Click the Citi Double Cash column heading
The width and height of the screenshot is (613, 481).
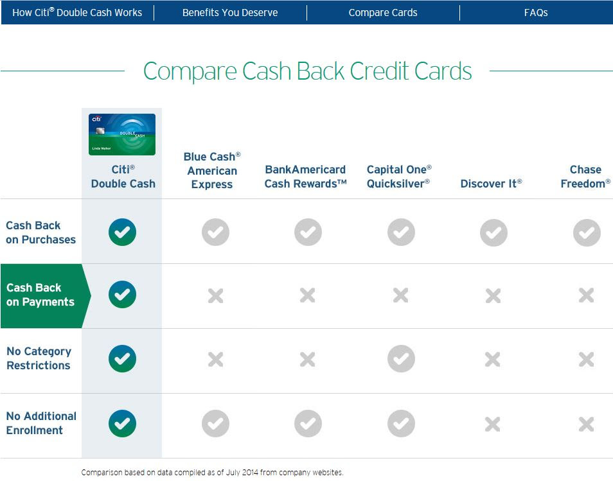(123, 177)
